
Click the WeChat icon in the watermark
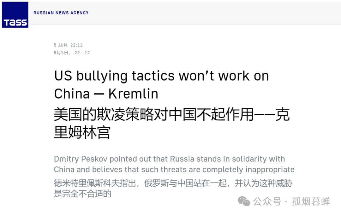[244, 201]
